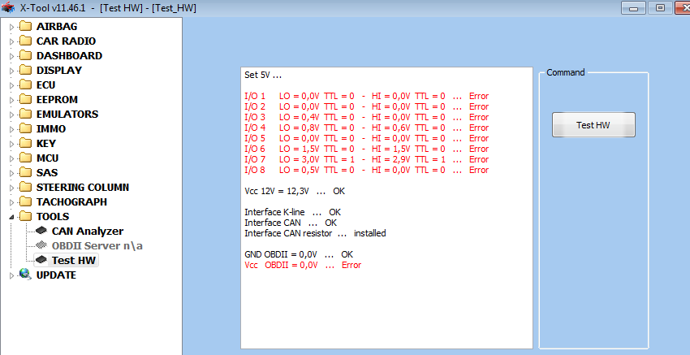690x355 pixels.
Task: Open the EMULATORS category
Action: 67,114
